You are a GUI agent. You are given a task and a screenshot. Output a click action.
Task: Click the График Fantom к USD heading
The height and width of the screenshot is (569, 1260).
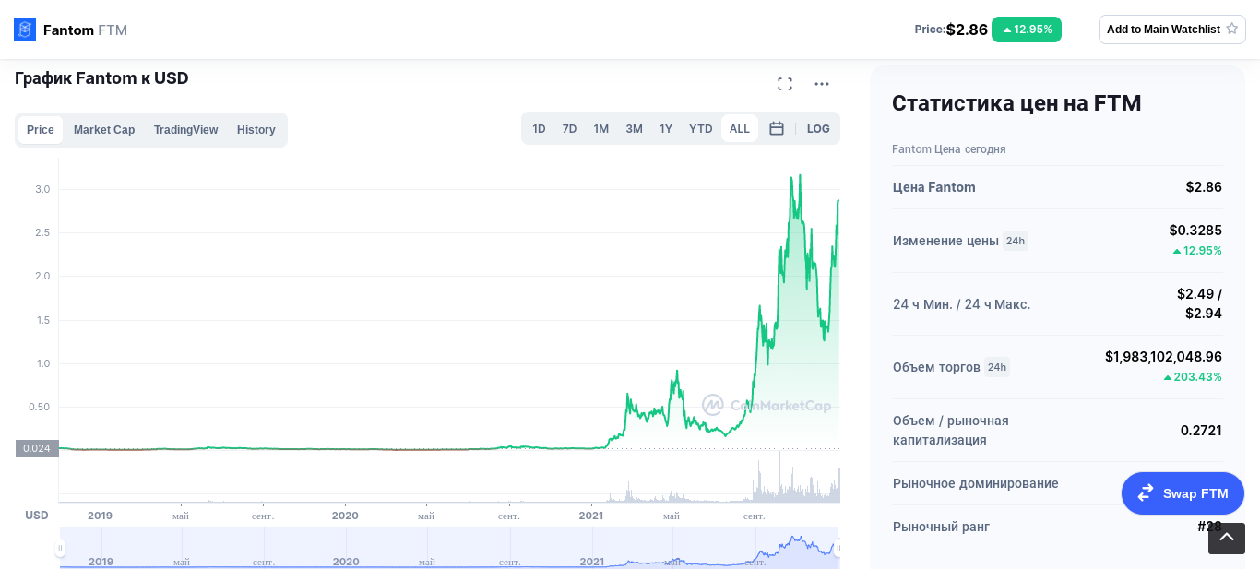pyautogui.click(x=101, y=78)
